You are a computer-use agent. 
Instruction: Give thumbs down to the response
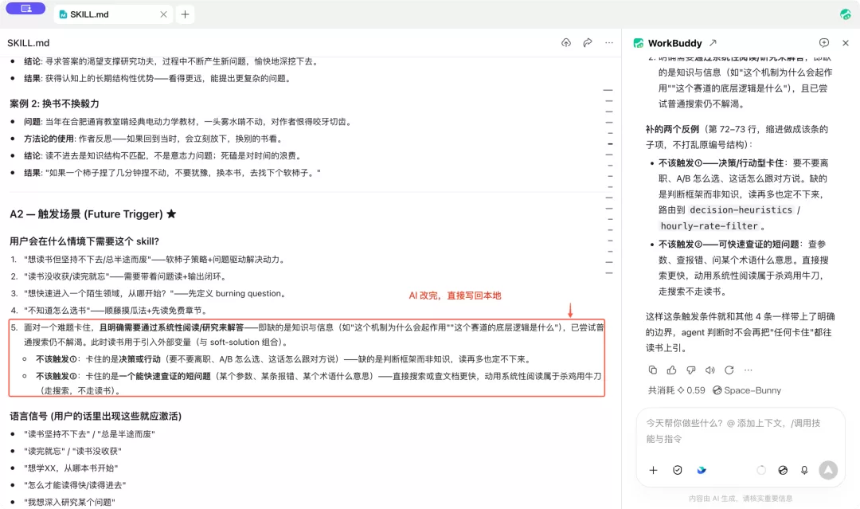691,370
